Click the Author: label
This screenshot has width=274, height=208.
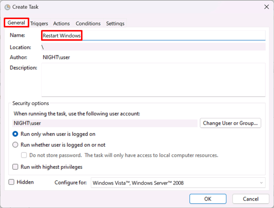point(18,57)
